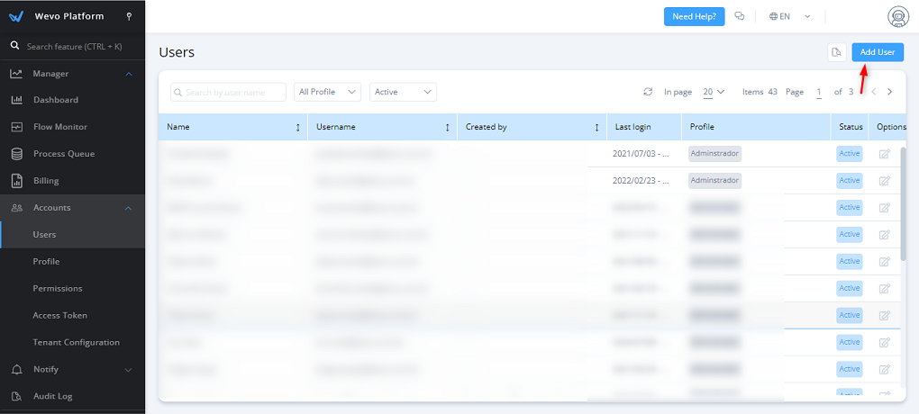
Task: Go to the previous page arrow
Action: click(x=873, y=92)
